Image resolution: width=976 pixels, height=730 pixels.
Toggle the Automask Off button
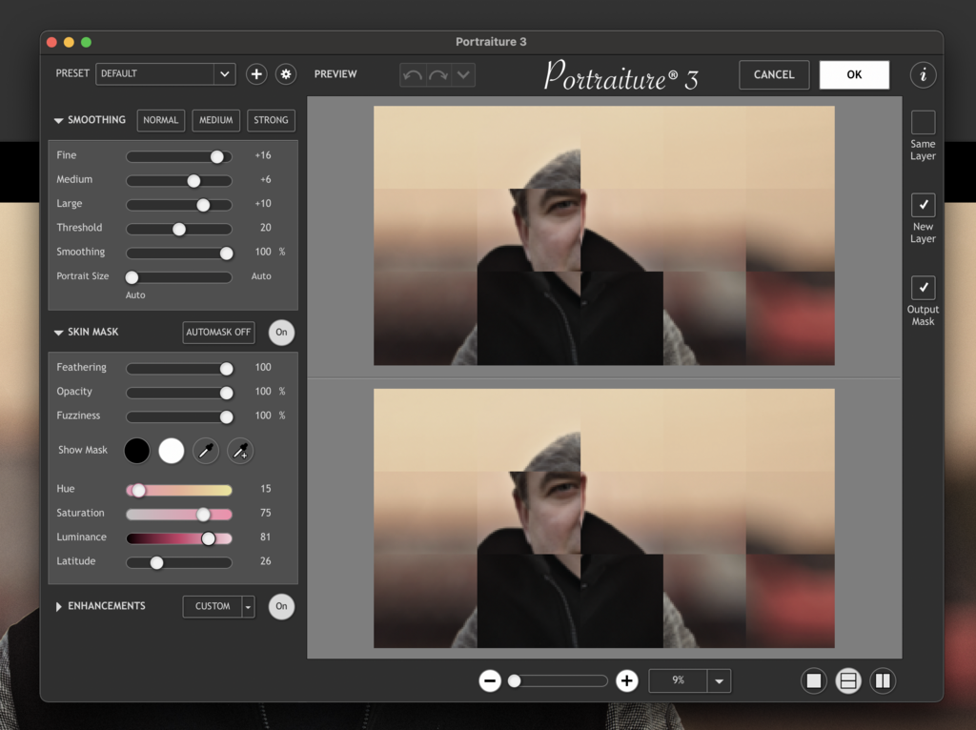pos(218,333)
